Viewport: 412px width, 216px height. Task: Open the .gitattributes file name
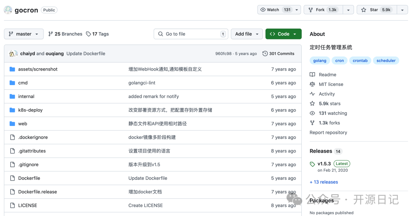tap(32, 151)
